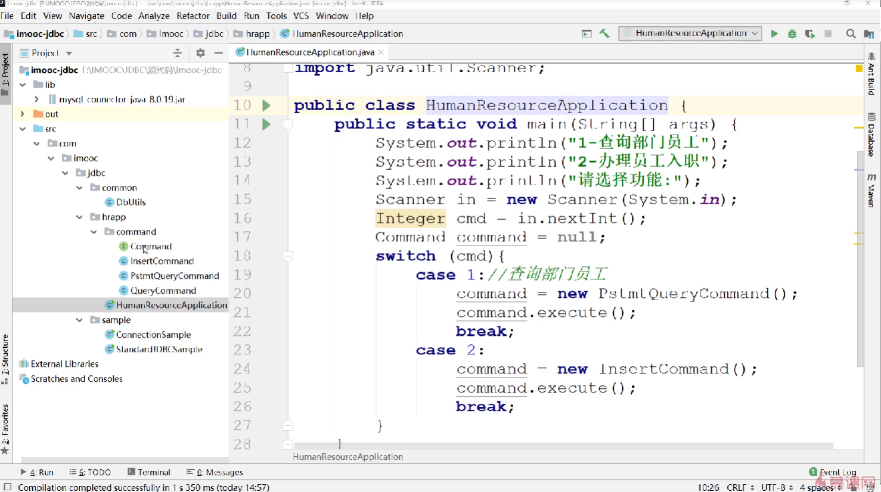Image resolution: width=881 pixels, height=492 pixels.
Task: Collapse the command package node
Action: pyautogui.click(x=94, y=232)
